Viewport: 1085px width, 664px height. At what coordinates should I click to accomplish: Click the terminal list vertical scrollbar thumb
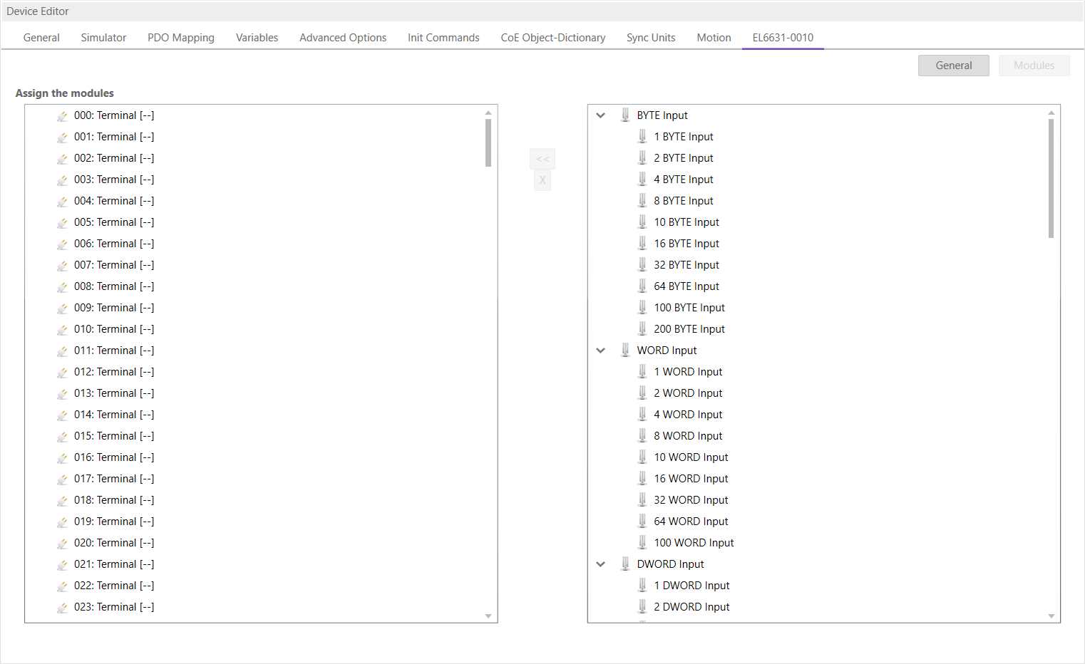point(488,142)
